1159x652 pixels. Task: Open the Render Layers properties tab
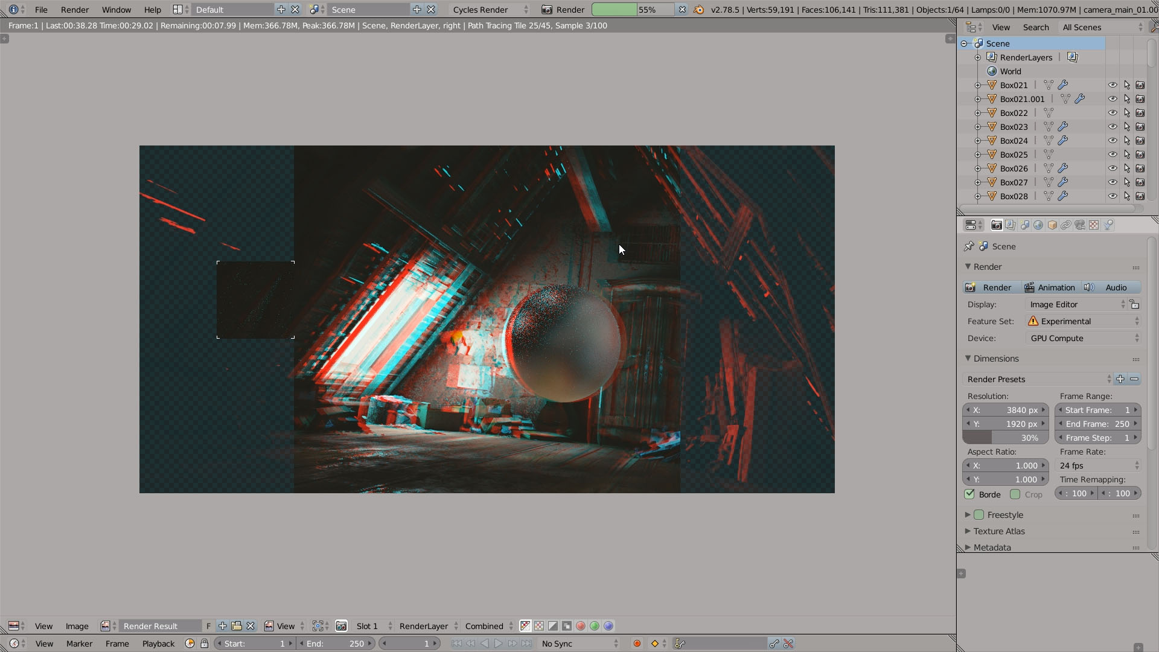[x=1011, y=225]
